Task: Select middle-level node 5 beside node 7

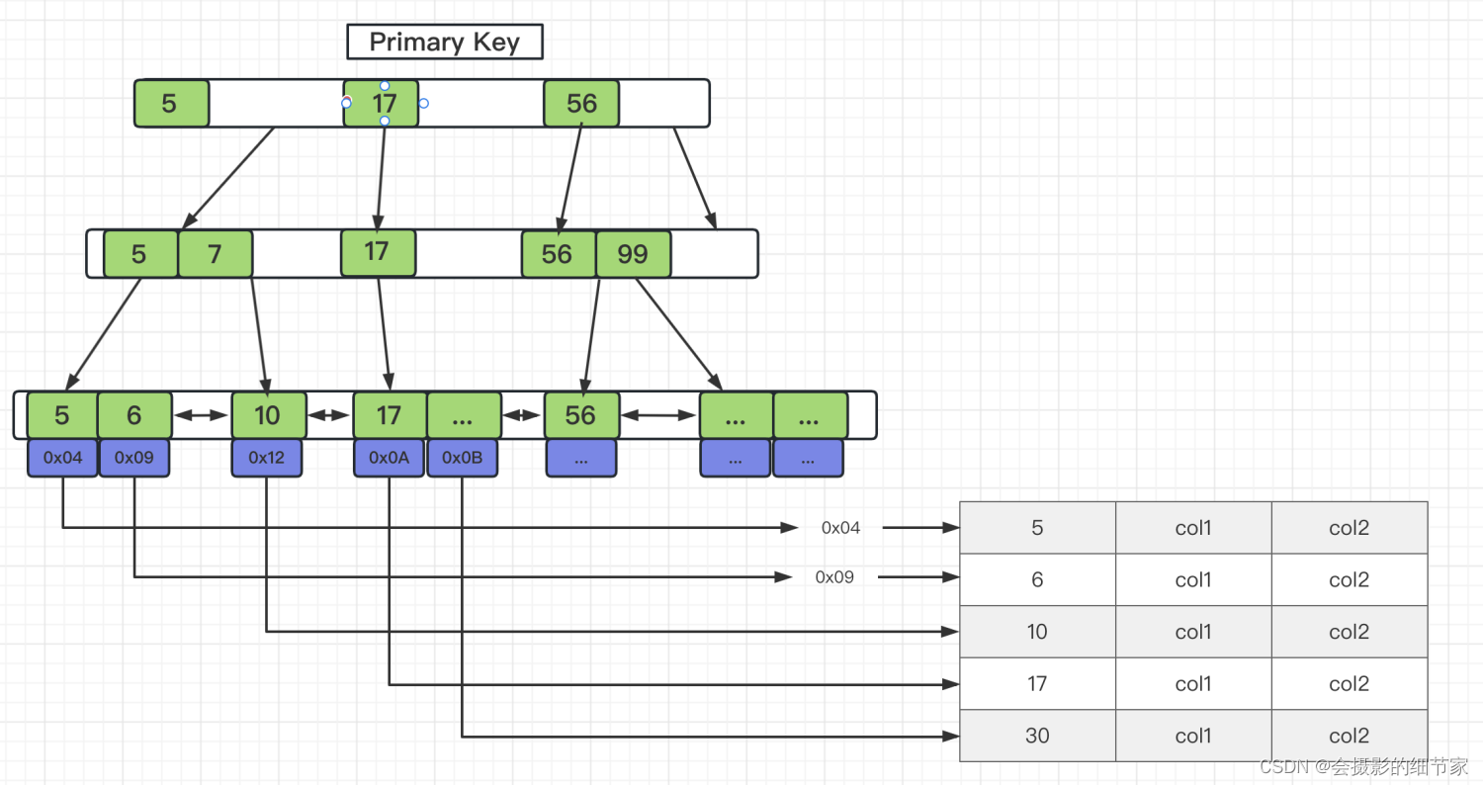Action: pyautogui.click(x=140, y=254)
